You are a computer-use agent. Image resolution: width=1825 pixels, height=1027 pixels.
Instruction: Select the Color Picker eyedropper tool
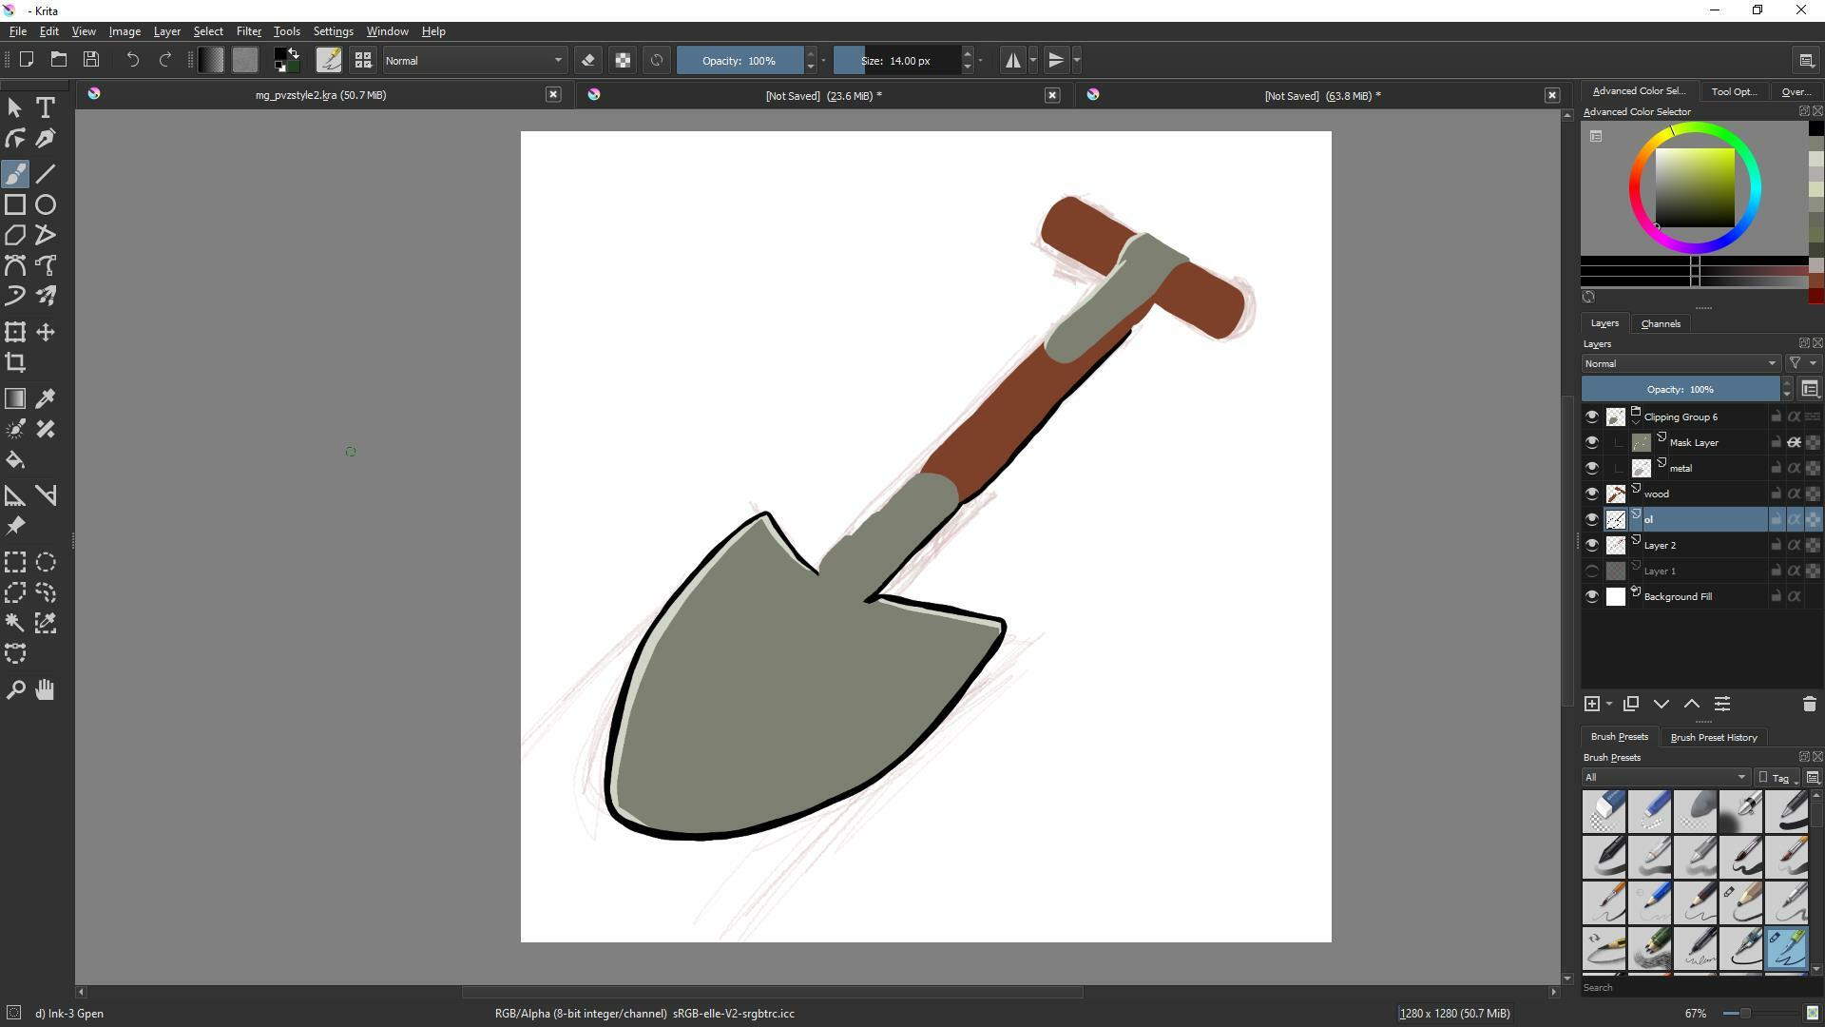click(x=46, y=398)
